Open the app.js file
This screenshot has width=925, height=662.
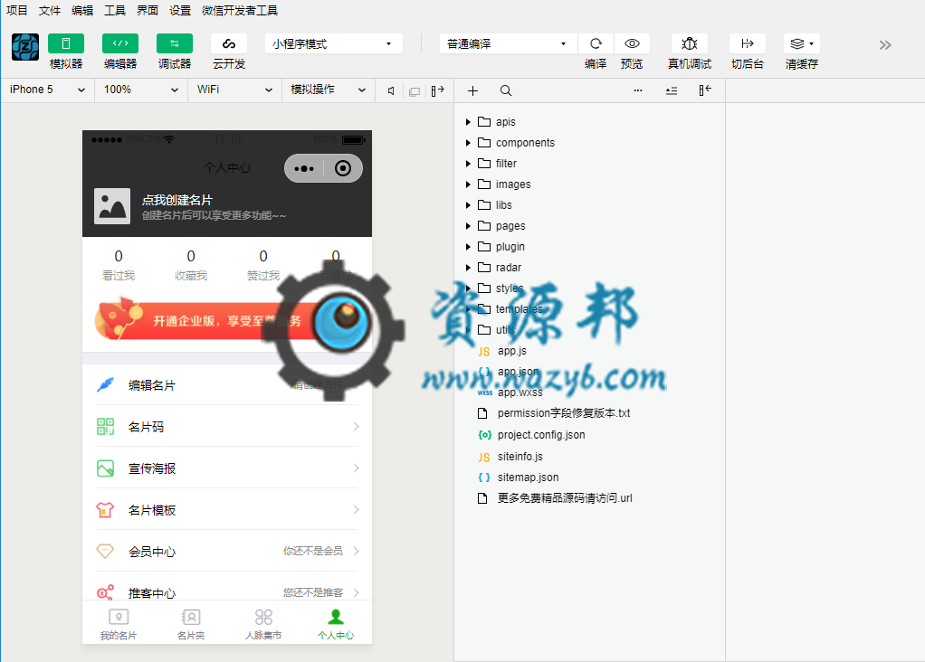tap(511, 351)
